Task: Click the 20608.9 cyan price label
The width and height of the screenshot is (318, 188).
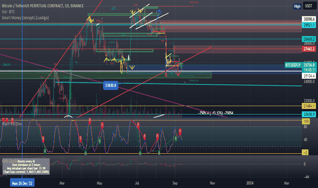Action: pos(309,114)
